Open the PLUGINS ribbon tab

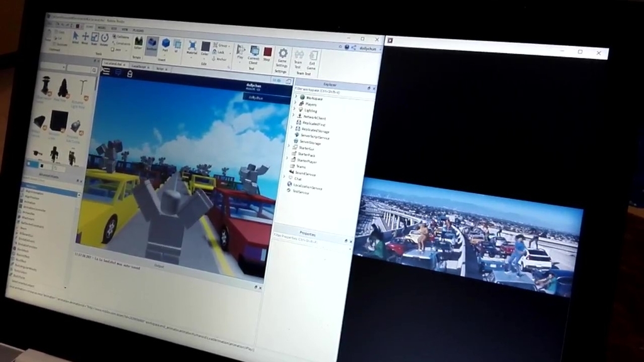click(138, 30)
